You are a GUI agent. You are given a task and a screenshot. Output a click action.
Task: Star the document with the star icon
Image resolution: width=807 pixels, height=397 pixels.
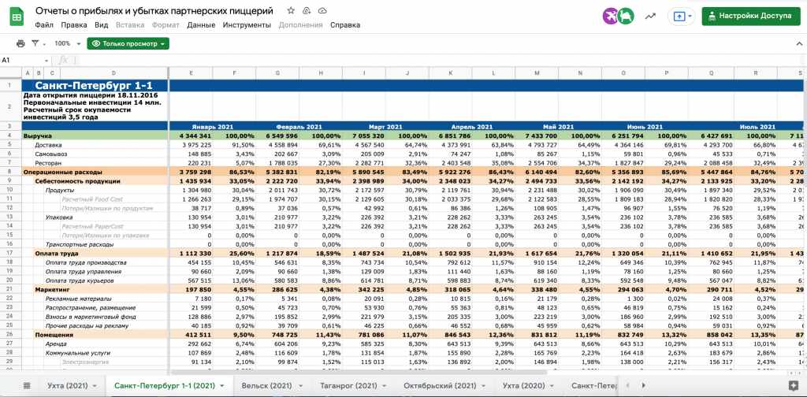coord(291,11)
